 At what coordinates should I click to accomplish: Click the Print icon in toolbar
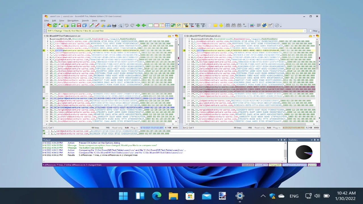pyautogui.click(x=114, y=25)
